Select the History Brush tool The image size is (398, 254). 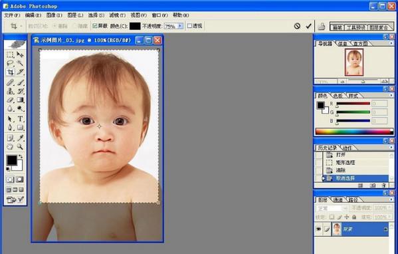click(x=20, y=91)
